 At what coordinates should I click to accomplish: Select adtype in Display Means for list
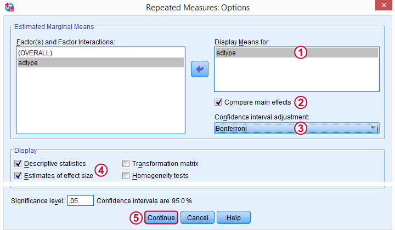(x=296, y=53)
